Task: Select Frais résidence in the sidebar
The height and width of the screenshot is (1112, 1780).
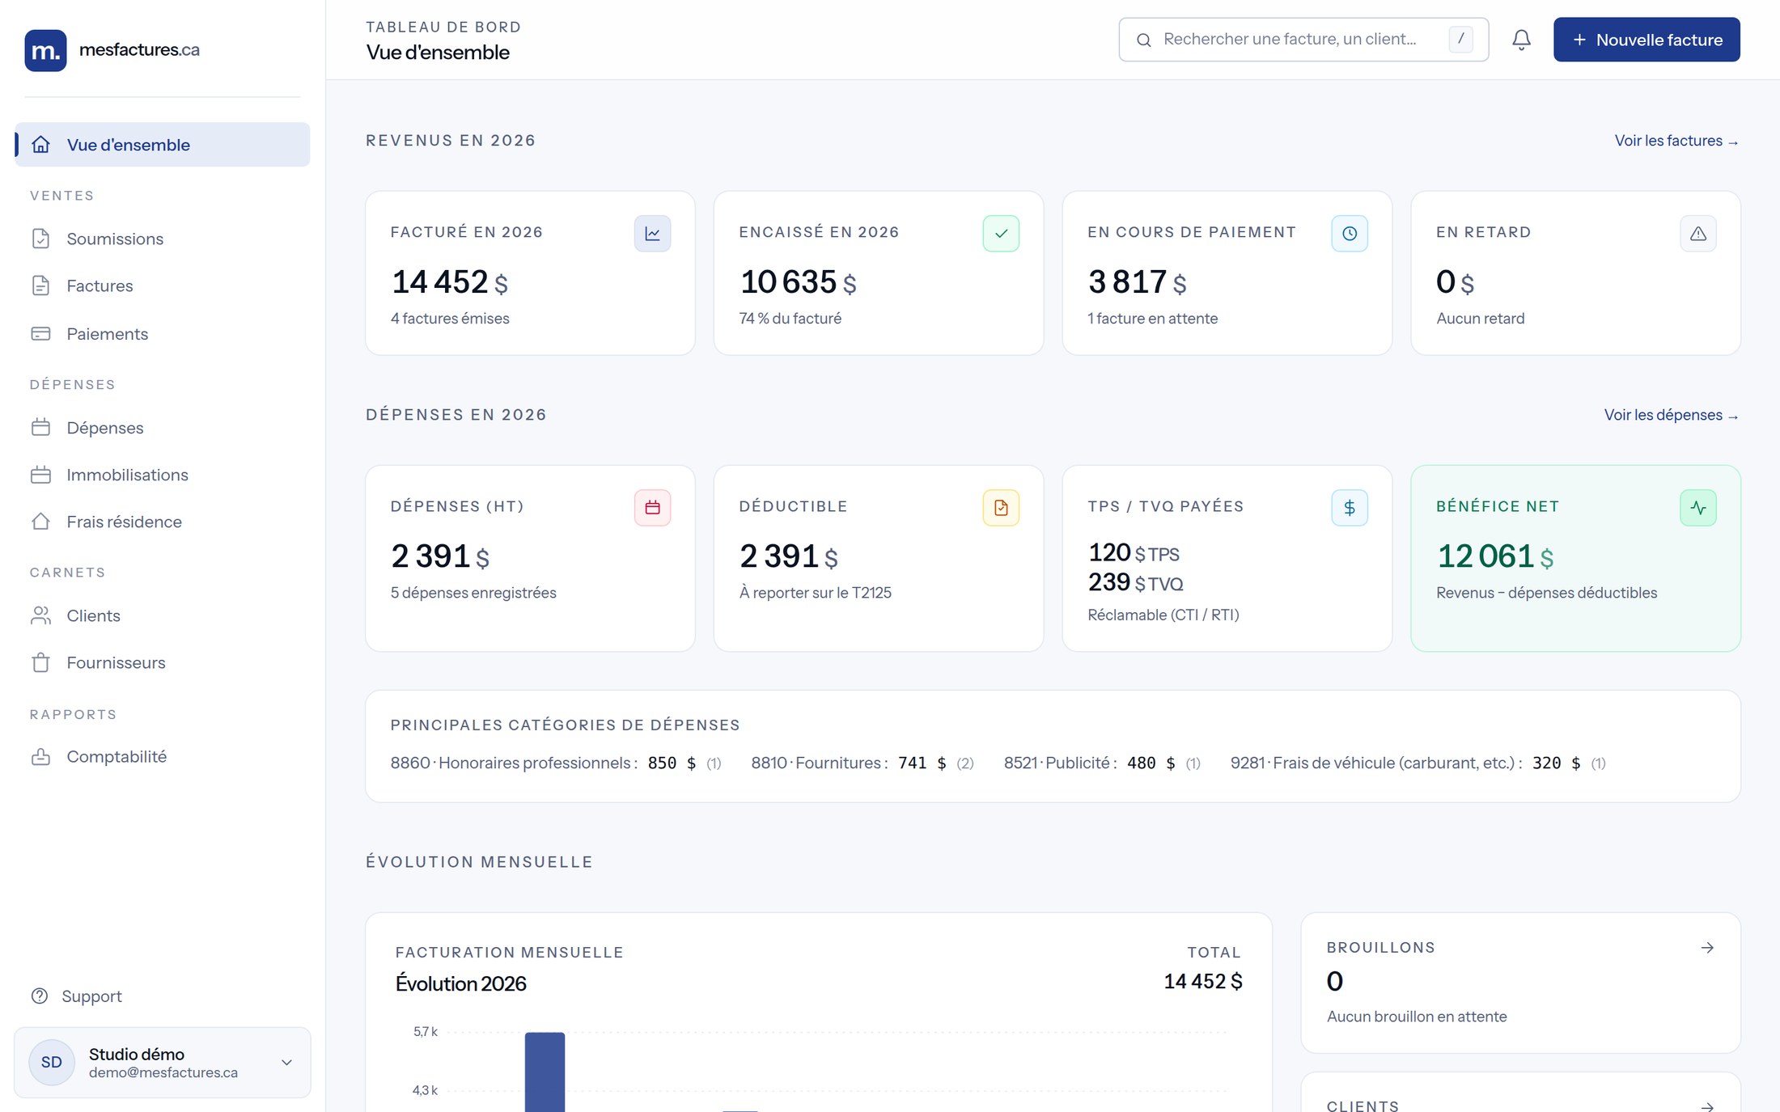Action: click(x=162, y=522)
